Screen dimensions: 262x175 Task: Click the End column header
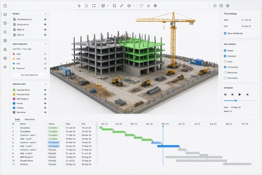point(84,124)
